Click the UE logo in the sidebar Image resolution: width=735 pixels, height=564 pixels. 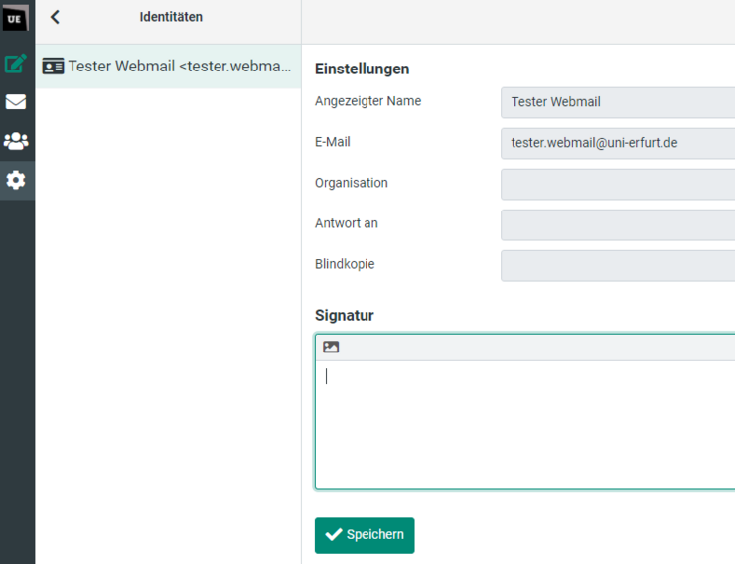pyautogui.click(x=14, y=17)
